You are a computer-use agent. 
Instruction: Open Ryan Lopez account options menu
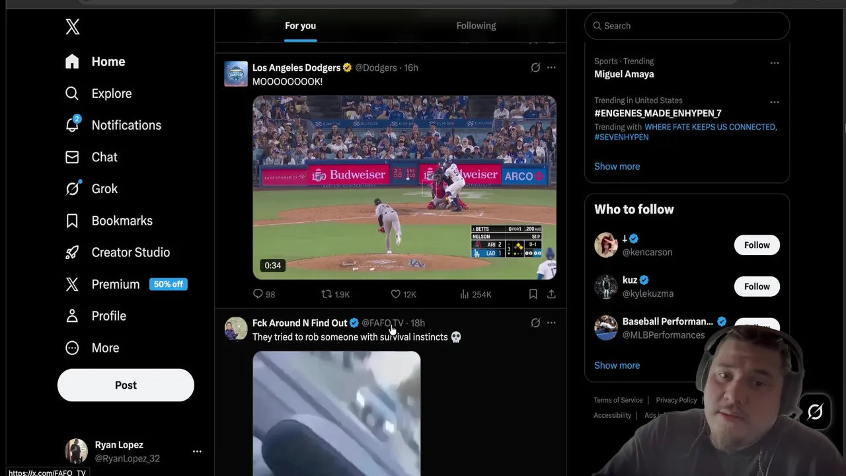coord(197,452)
